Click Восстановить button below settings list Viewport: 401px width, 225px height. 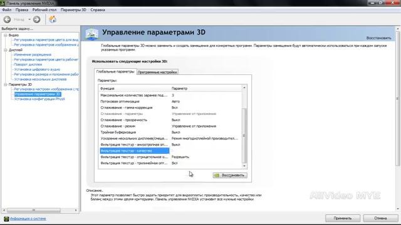[230, 175]
